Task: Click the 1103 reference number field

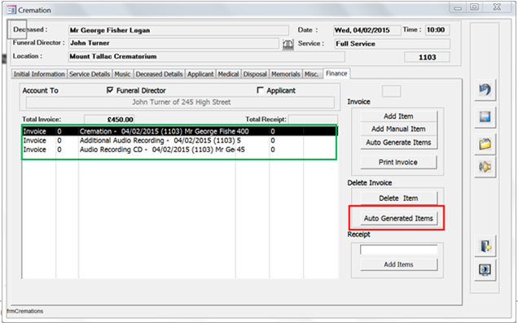Action: 427,57
